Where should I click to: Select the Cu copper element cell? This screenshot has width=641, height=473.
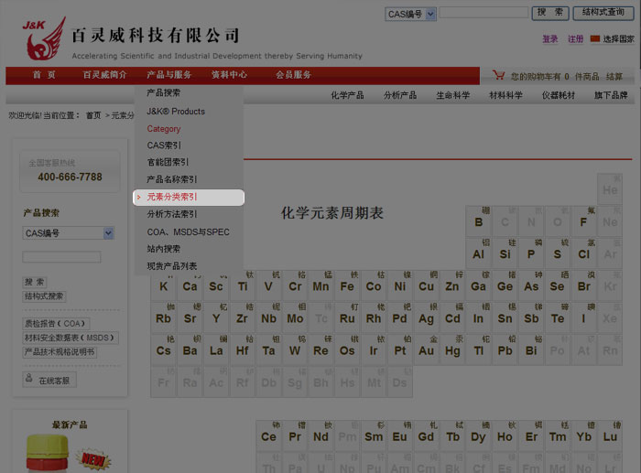(x=426, y=285)
